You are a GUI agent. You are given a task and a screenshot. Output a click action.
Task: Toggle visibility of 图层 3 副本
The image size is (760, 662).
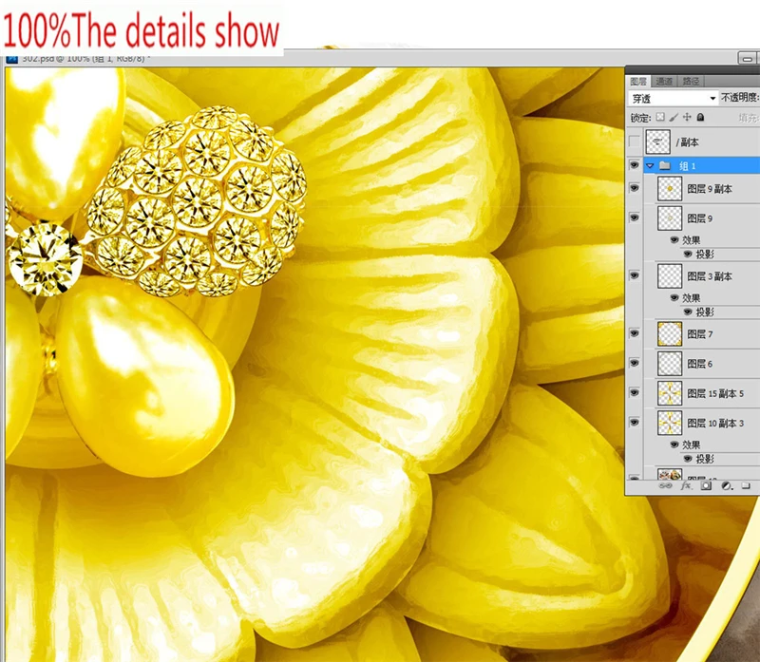[x=634, y=275]
